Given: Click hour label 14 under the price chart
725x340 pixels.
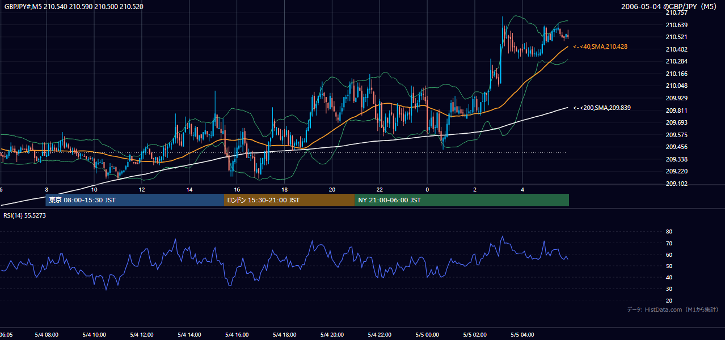Looking at the screenshot, I should tap(189, 189).
